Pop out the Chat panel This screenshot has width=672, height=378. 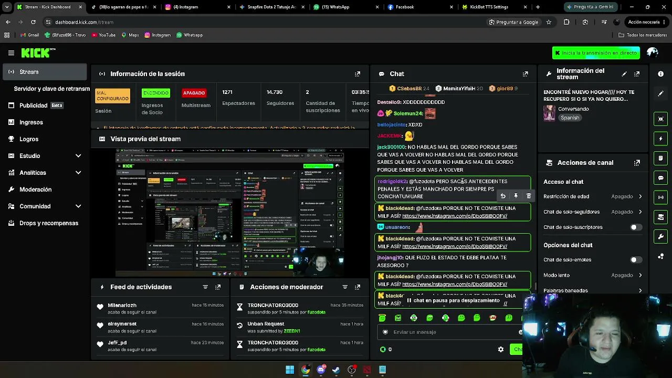pyautogui.click(x=525, y=74)
